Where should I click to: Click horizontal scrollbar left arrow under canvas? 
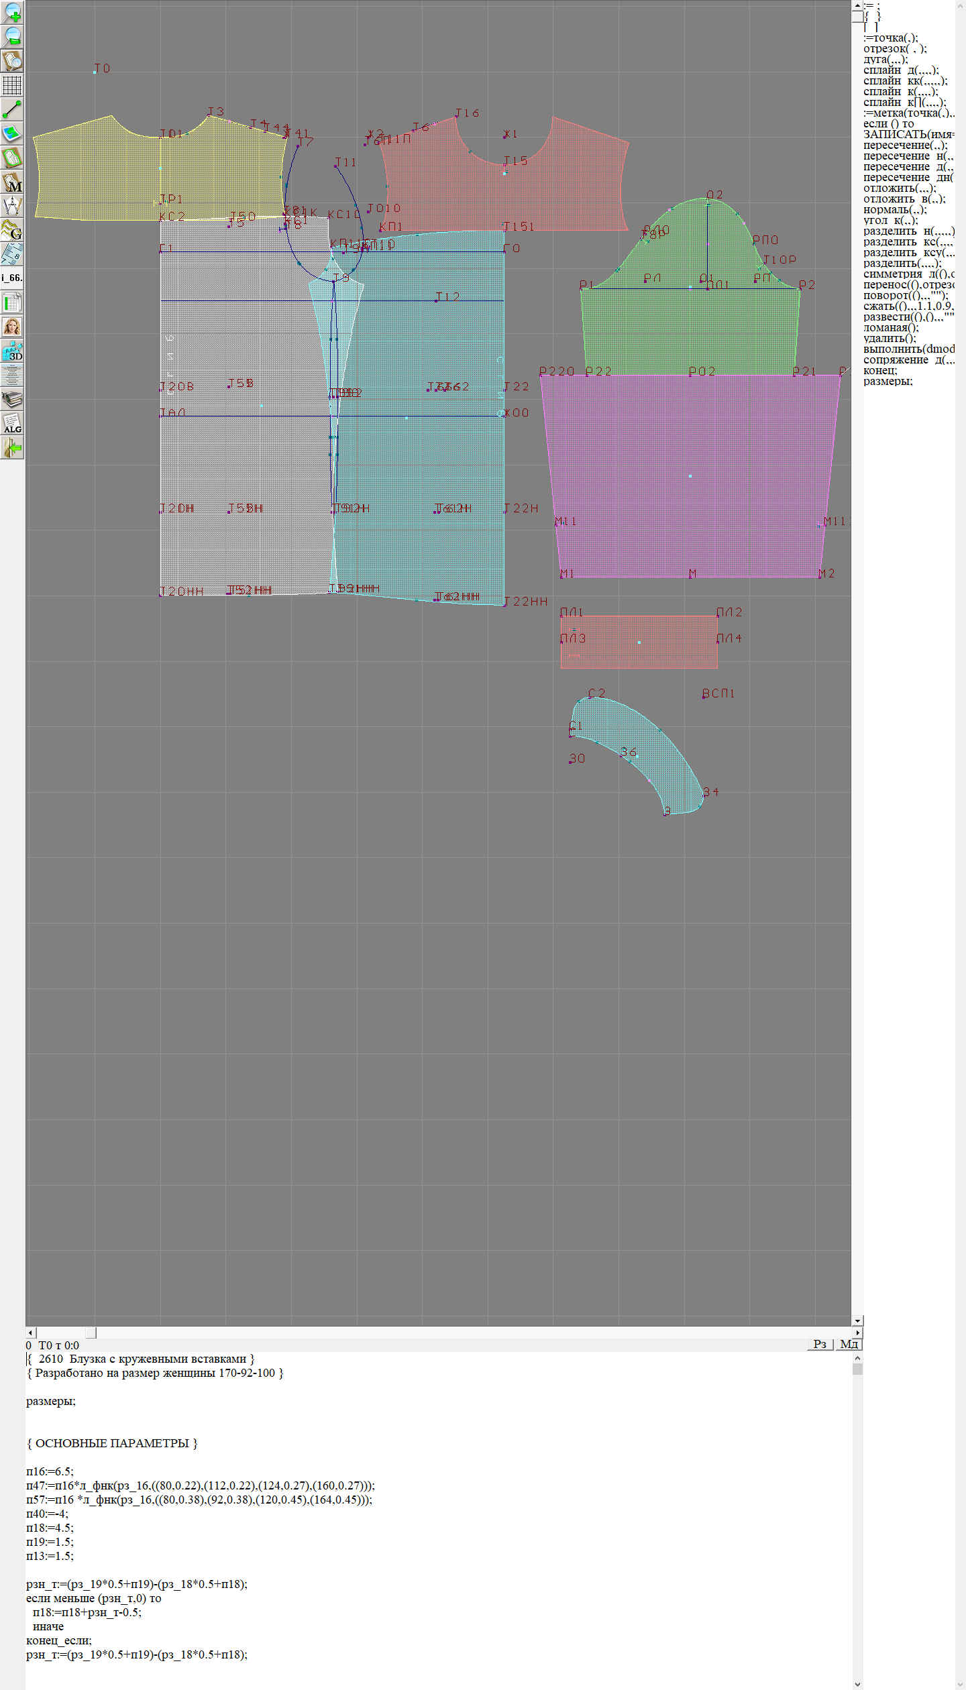pyautogui.click(x=30, y=1332)
